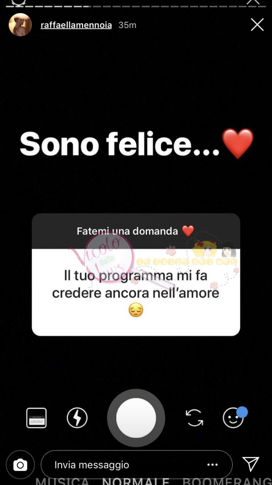Close the story with the X icon
Viewport: 272px width, 485px height.
point(257,25)
